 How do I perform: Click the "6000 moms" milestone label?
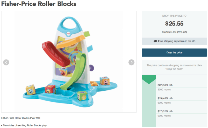coord(164,103)
